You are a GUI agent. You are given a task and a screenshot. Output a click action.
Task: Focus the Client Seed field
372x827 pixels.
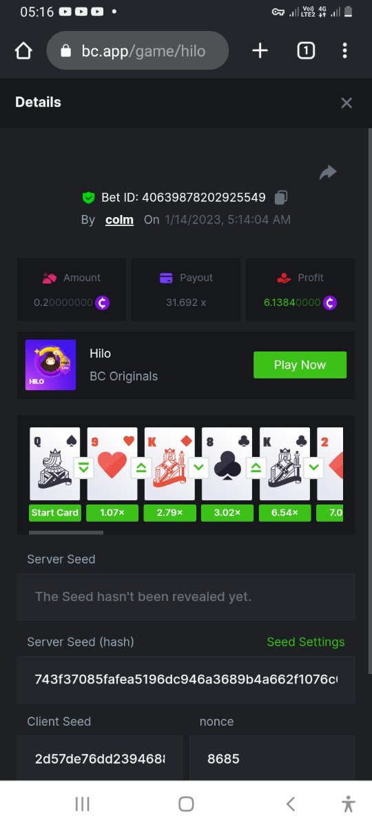(100, 759)
